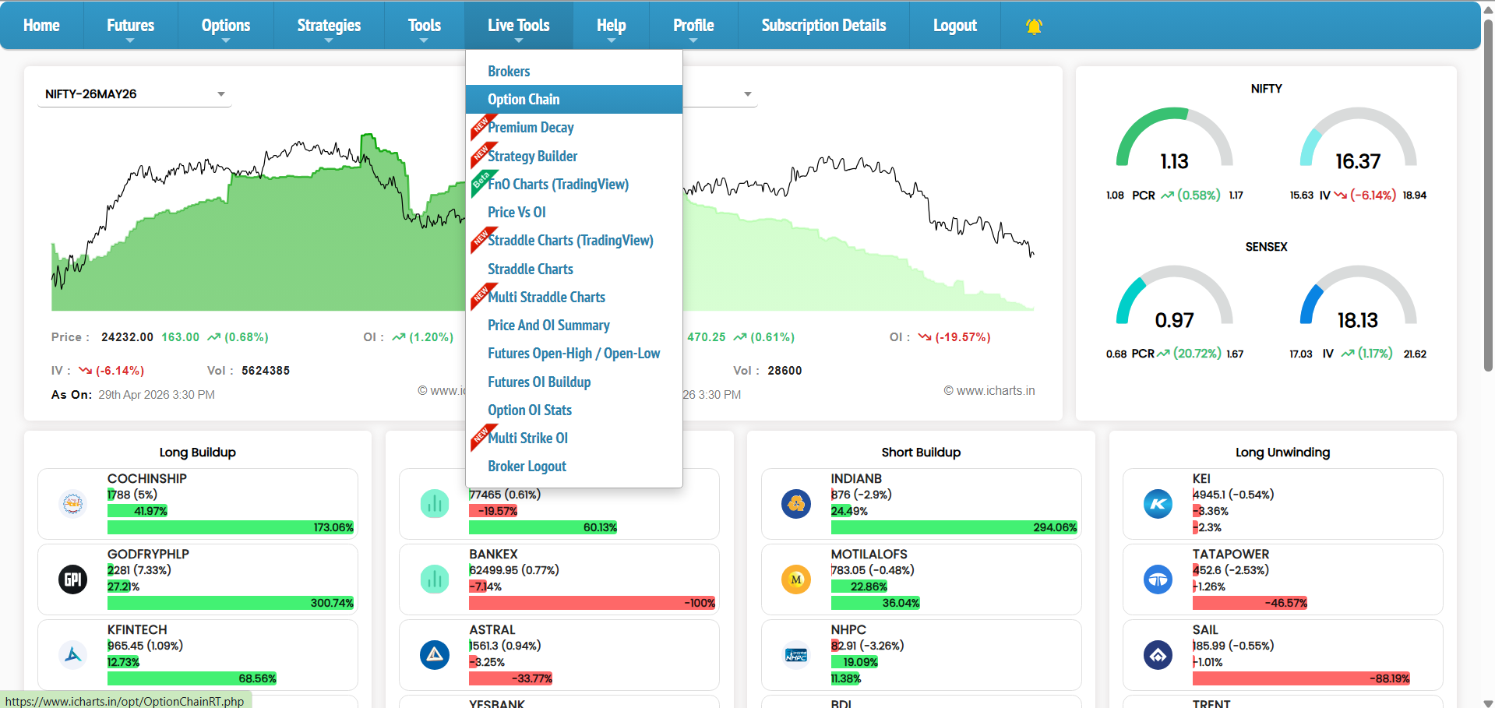Open Futures Open-High / Open-Low
The height and width of the screenshot is (708, 1495).
tap(574, 354)
